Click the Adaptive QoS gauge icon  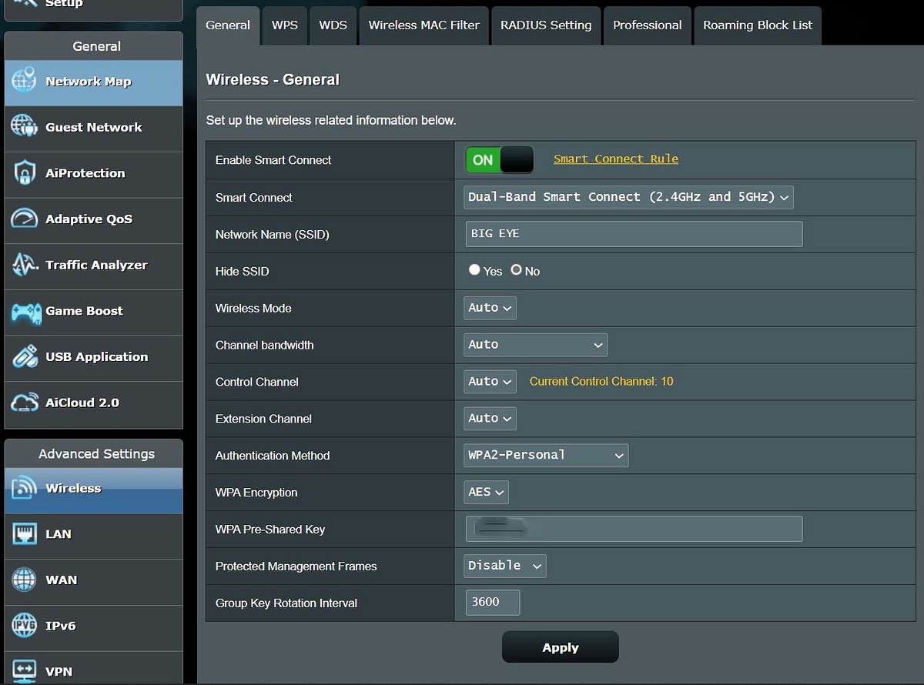pos(25,219)
